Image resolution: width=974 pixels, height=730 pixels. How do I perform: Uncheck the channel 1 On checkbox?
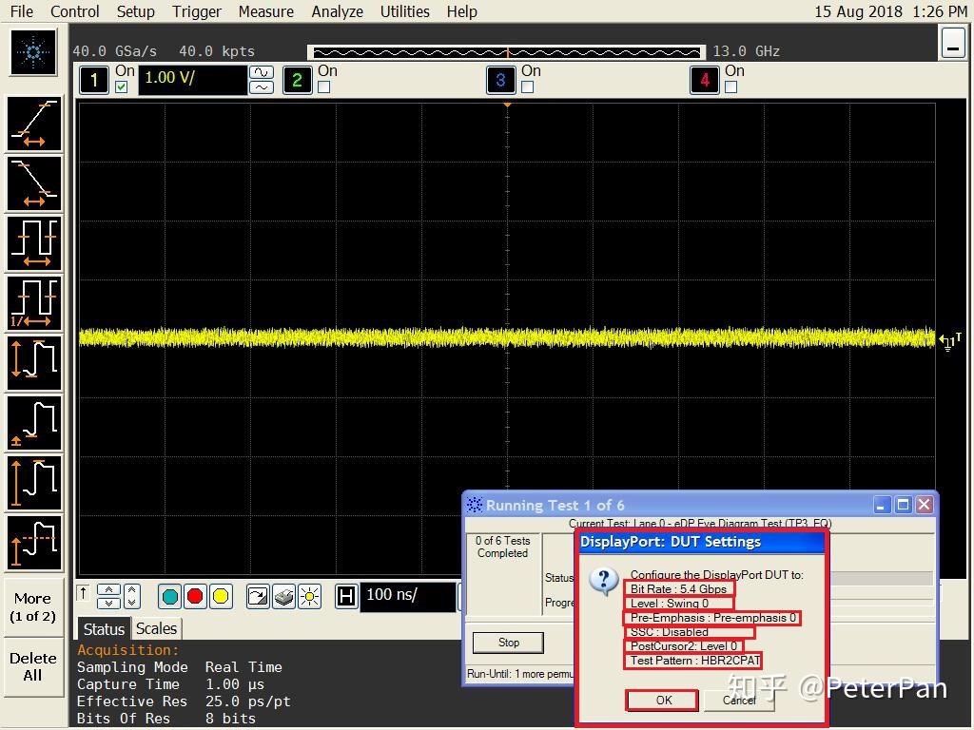click(x=121, y=87)
